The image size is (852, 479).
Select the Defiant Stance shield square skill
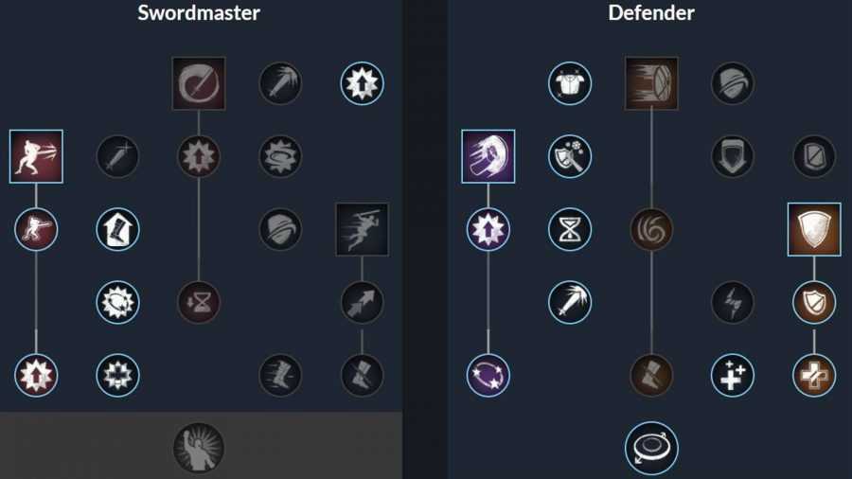click(814, 229)
